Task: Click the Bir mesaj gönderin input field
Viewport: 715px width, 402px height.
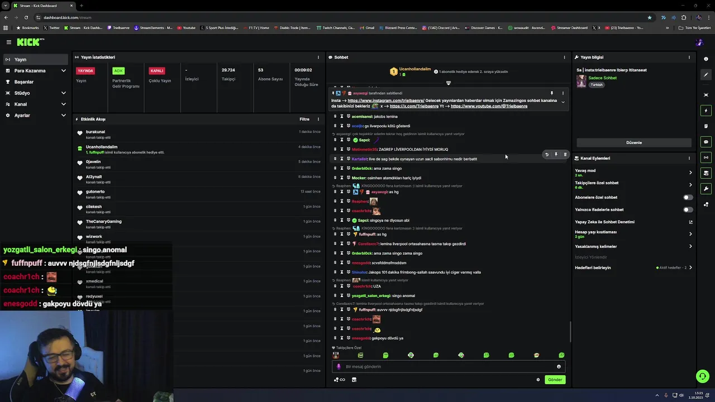Action: coord(449,367)
